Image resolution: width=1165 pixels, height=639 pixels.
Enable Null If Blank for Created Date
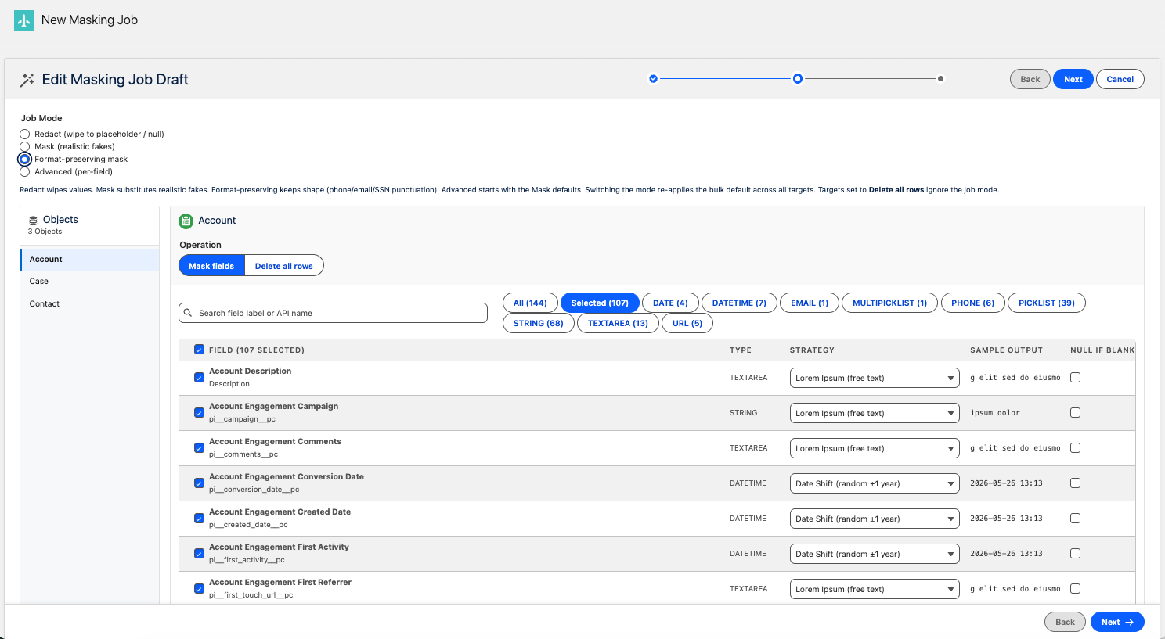(x=1075, y=519)
